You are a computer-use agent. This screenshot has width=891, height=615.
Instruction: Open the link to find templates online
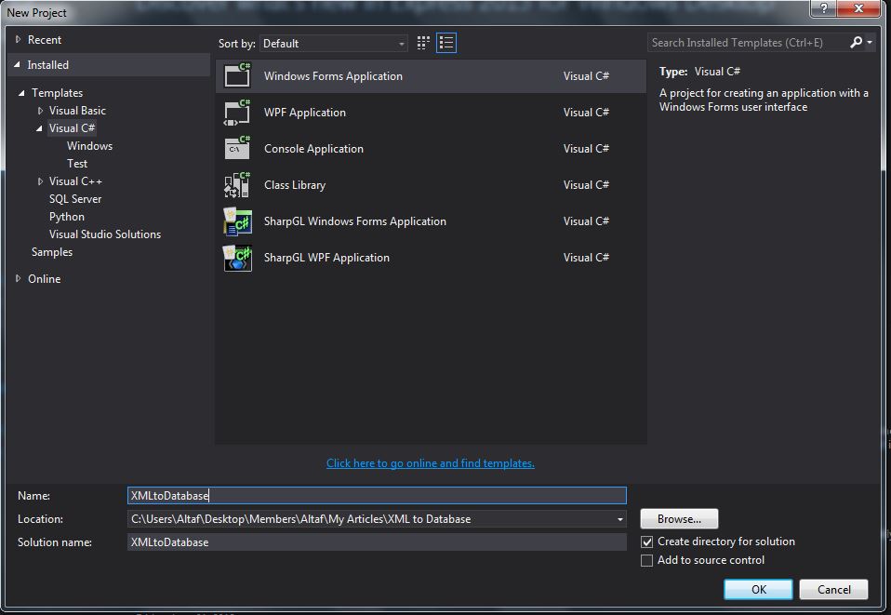(x=430, y=462)
